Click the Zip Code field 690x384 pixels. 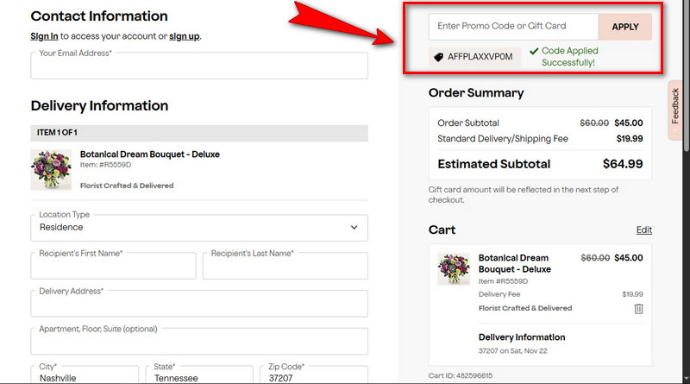313,376
